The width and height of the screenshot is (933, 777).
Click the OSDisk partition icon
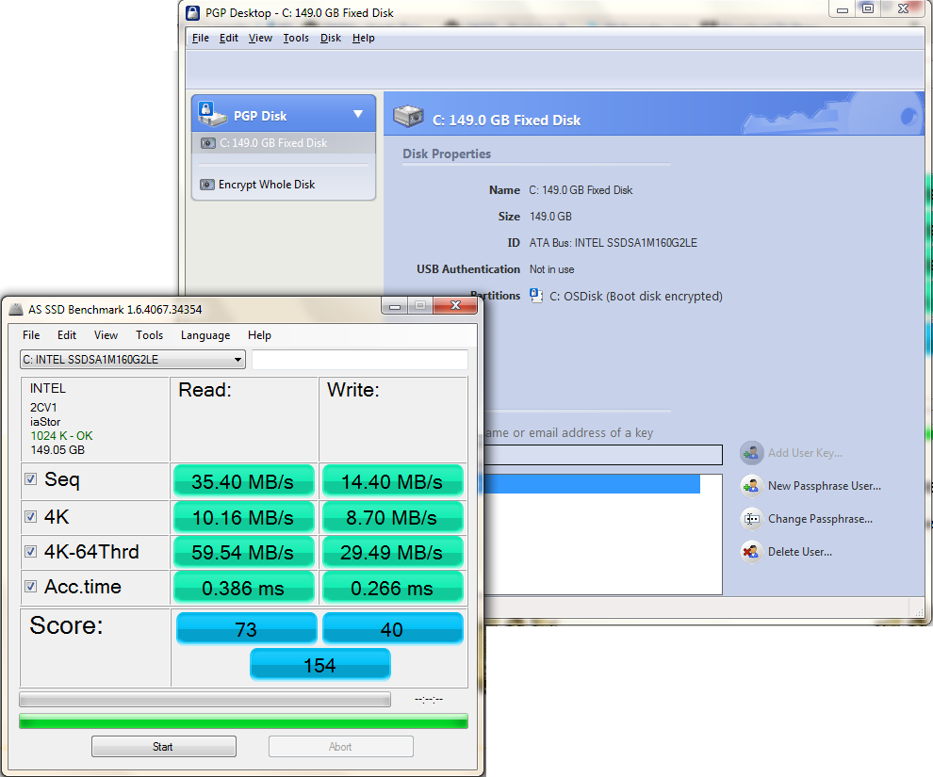coord(536,296)
